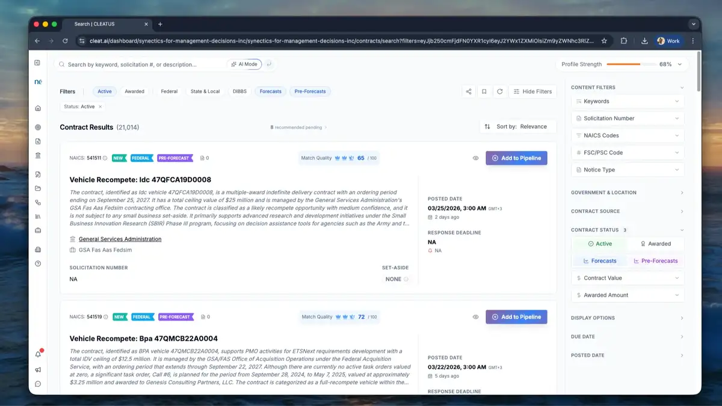This screenshot has width=722, height=406.
Task: Open the home icon in sidebar
Action: 38,108
